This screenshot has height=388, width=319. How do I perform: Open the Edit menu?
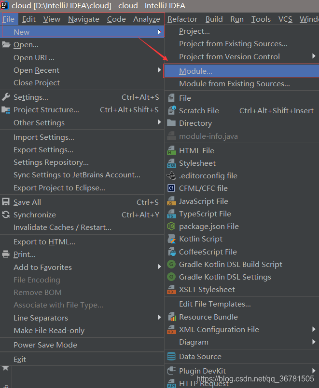[x=29, y=19]
